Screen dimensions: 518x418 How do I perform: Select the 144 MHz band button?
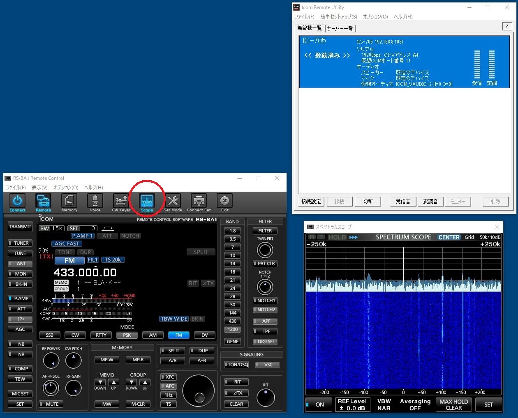coord(233,313)
